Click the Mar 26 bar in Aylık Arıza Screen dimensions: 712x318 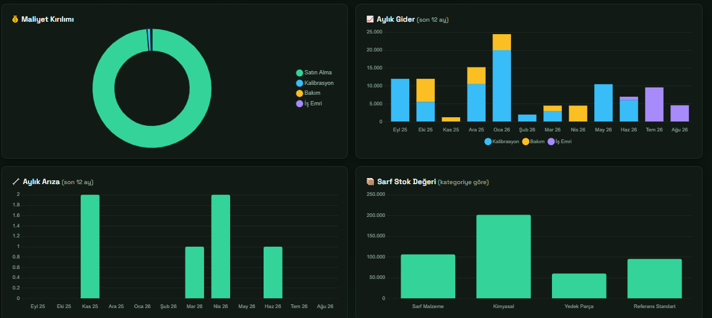click(x=194, y=273)
